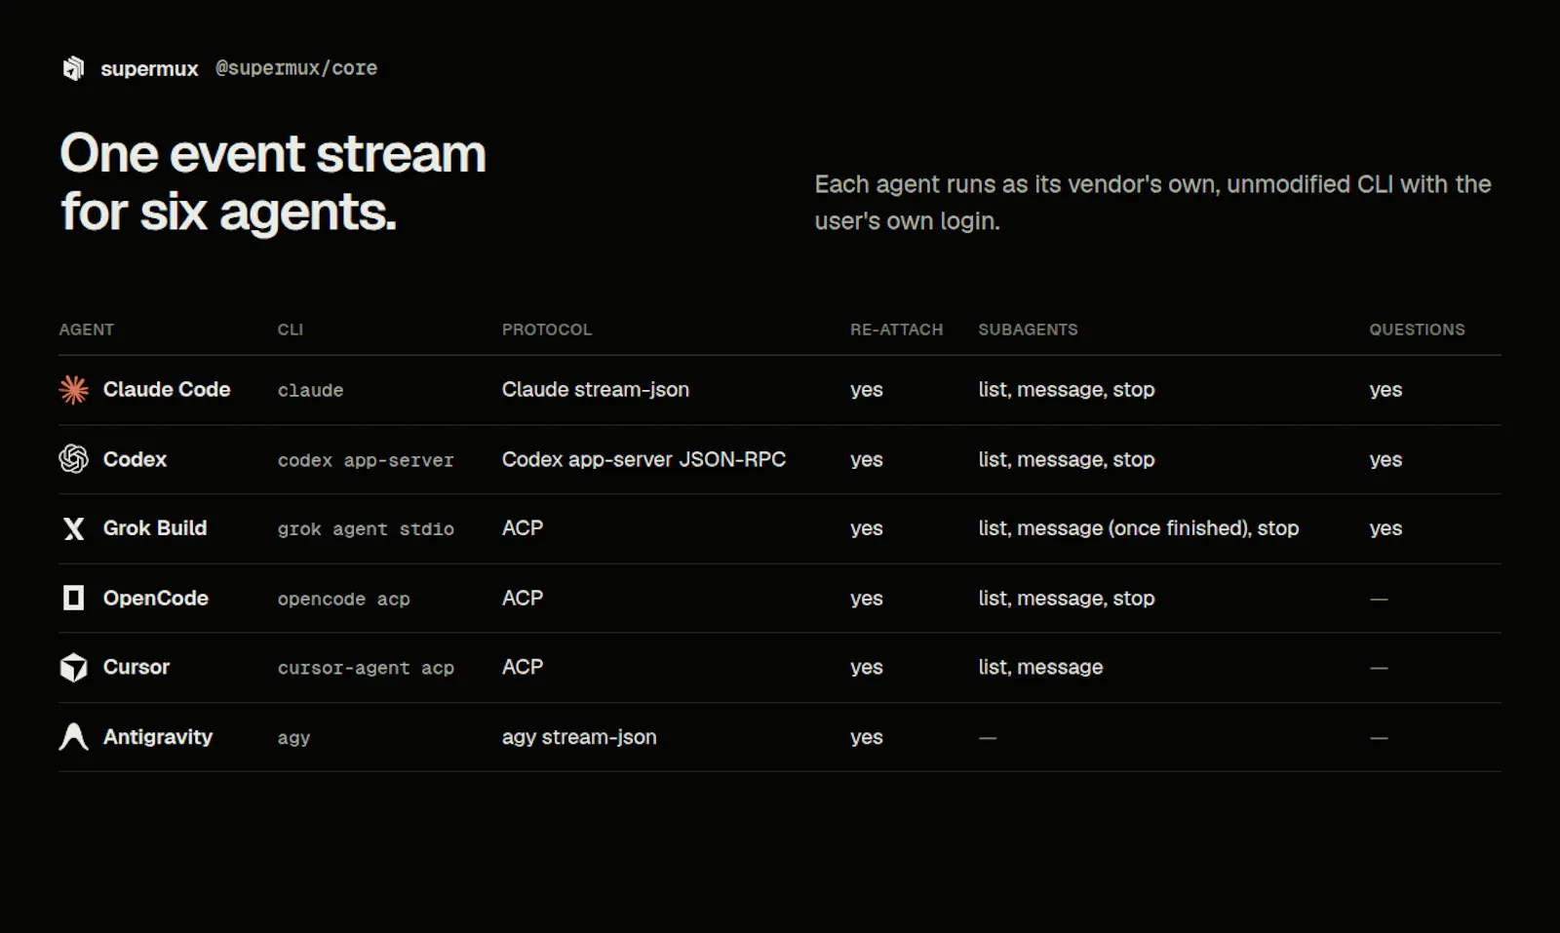Click 'Claude stream-json' protocol cell
This screenshot has height=933, width=1560.
596,389
